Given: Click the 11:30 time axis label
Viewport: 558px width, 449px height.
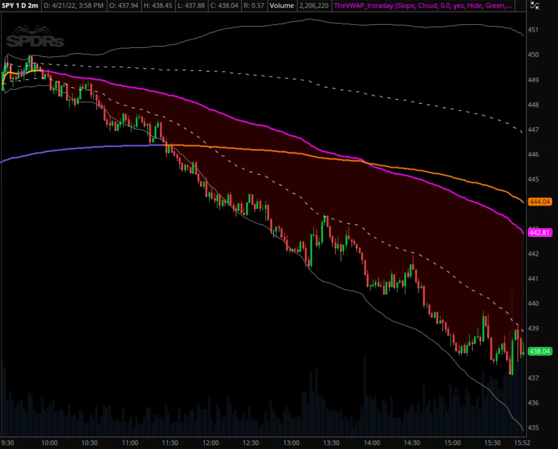Looking at the screenshot, I should pyautogui.click(x=170, y=443).
